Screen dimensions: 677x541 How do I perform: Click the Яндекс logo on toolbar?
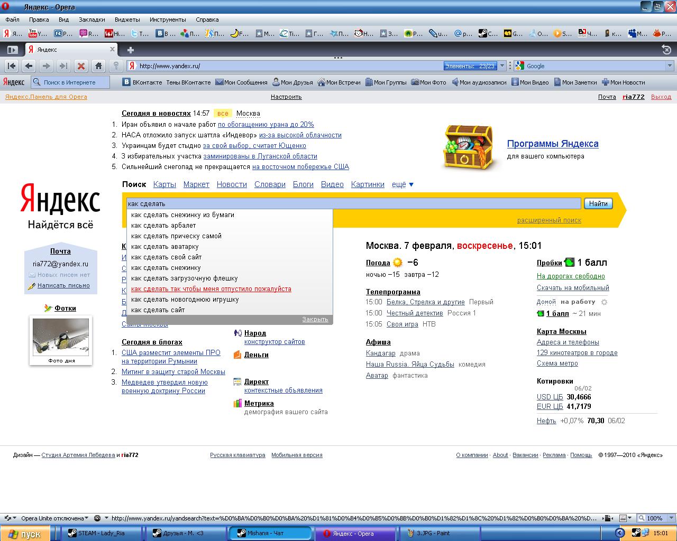[x=14, y=82]
